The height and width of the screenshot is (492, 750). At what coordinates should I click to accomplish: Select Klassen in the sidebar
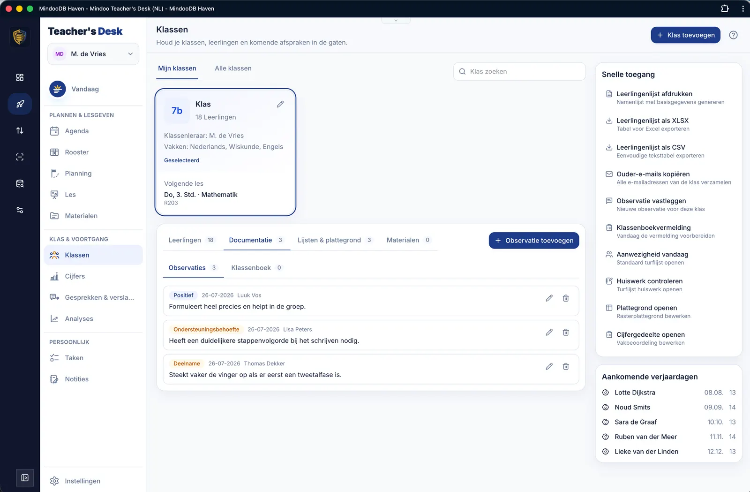pyautogui.click(x=93, y=255)
